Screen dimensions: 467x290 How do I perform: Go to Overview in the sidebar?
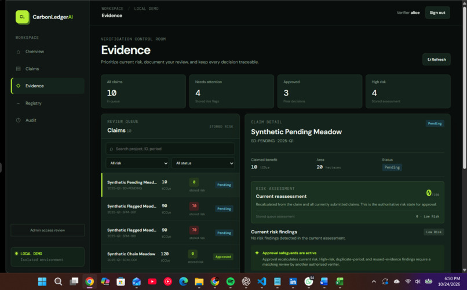click(48, 52)
